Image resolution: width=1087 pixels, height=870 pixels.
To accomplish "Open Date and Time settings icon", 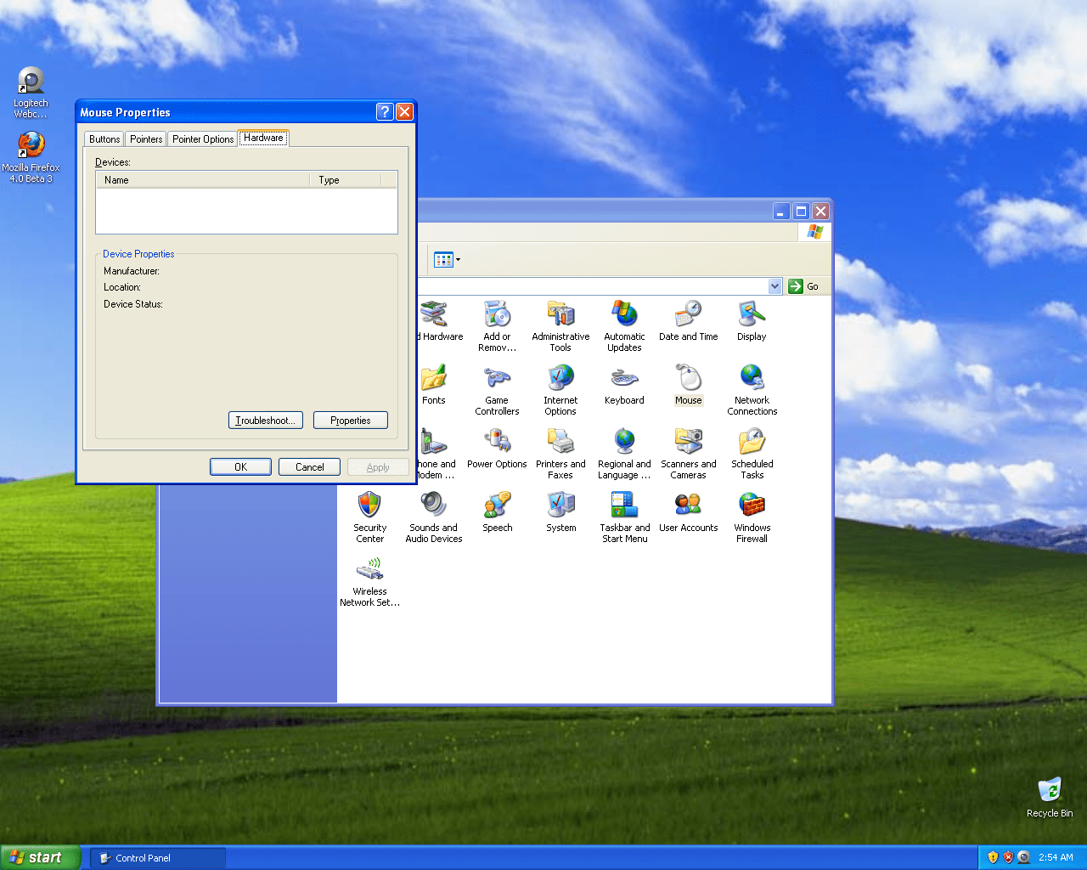I will click(x=688, y=320).
